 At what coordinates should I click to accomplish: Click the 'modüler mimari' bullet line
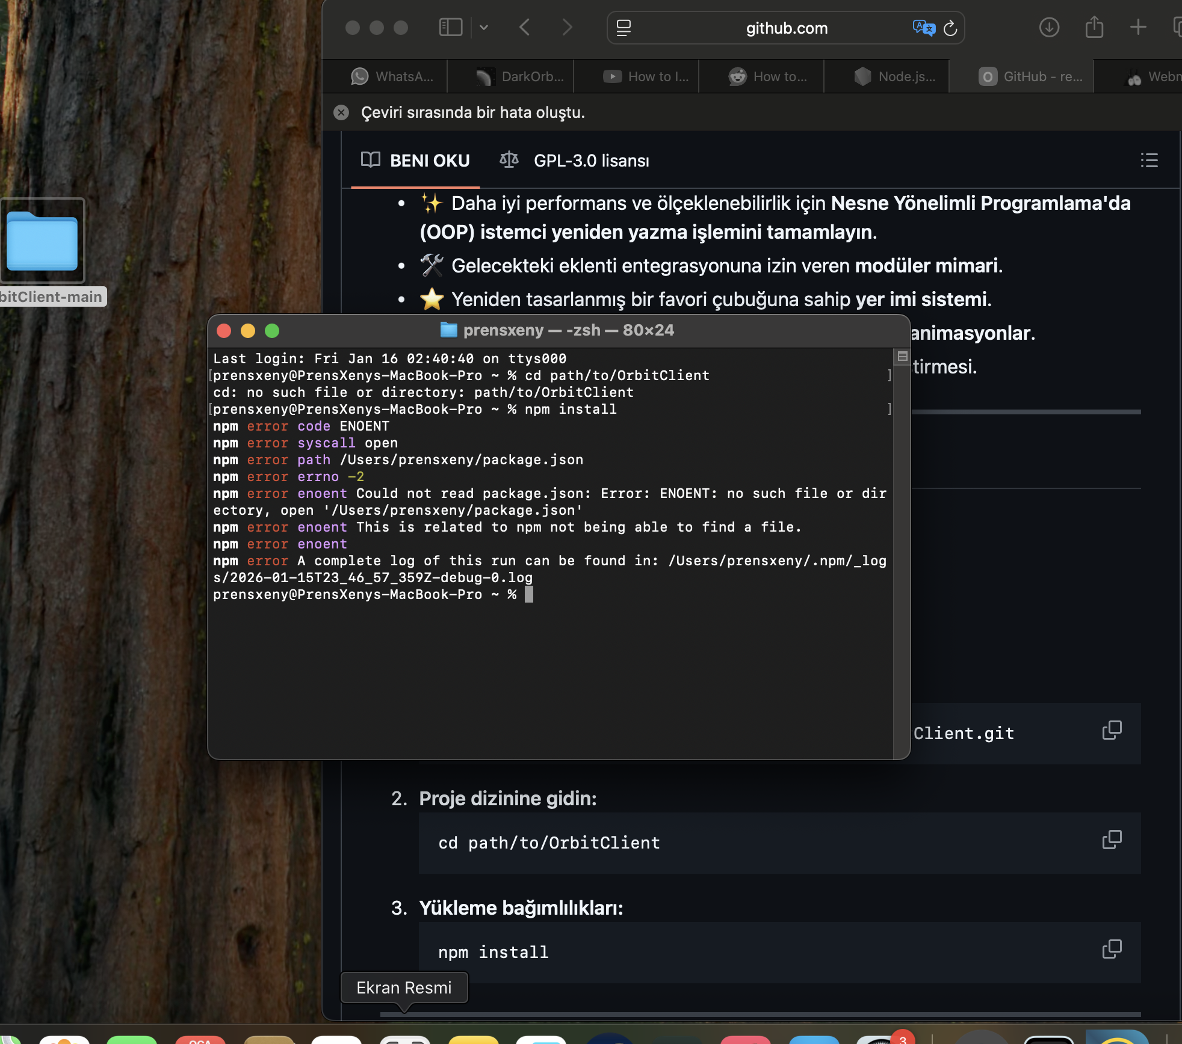pos(711,266)
